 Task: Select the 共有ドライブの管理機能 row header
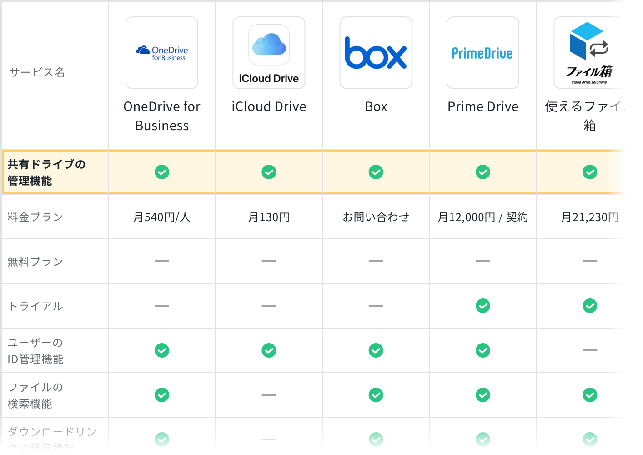click(x=46, y=172)
